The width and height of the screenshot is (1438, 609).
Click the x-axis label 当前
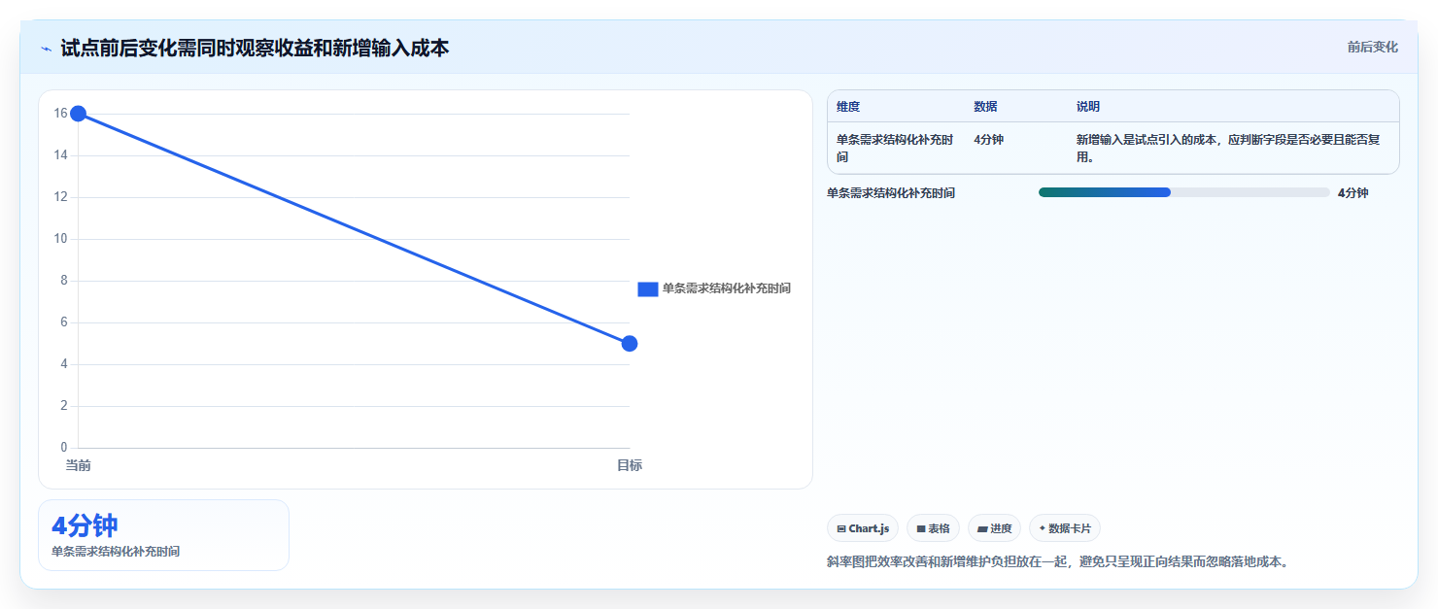pos(79,465)
